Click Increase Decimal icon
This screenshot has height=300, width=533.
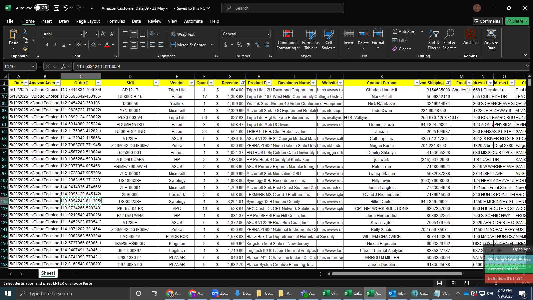[x=258, y=45]
